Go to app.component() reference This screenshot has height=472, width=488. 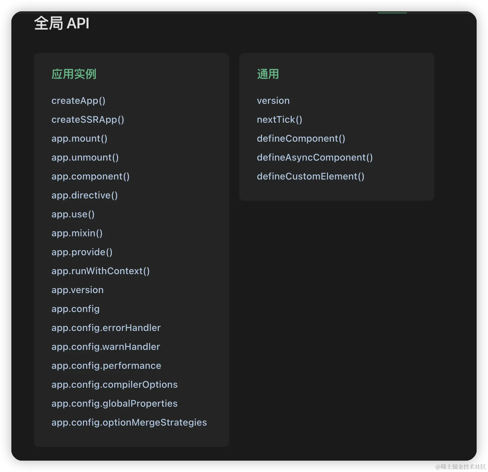90,176
